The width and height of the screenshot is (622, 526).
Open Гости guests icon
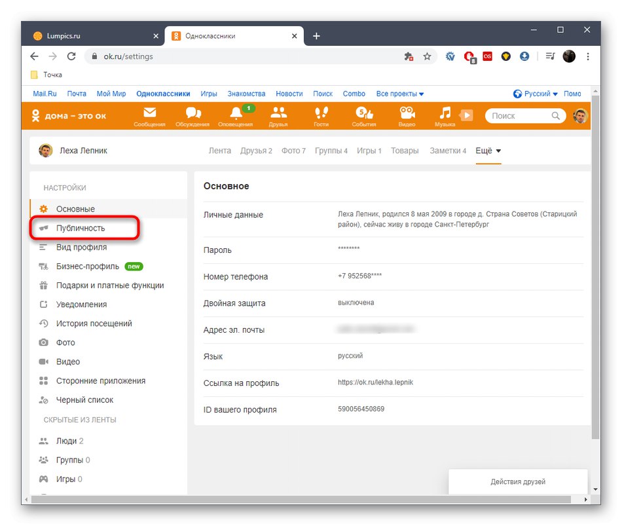pyautogui.click(x=321, y=117)
